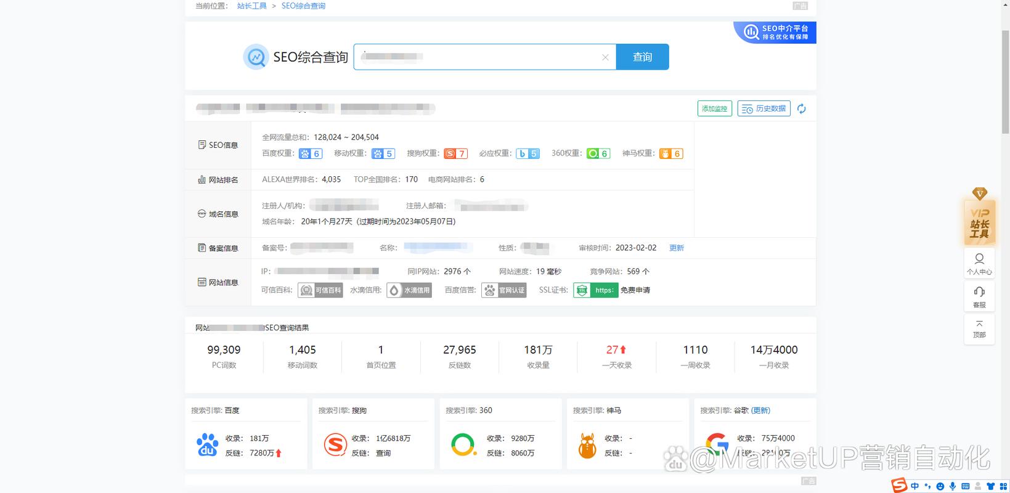Click the 官网认证 badge
Image resolution: width=1010 pixels, height=493 pixels.
pyautogui.click(x=504, y=290)
